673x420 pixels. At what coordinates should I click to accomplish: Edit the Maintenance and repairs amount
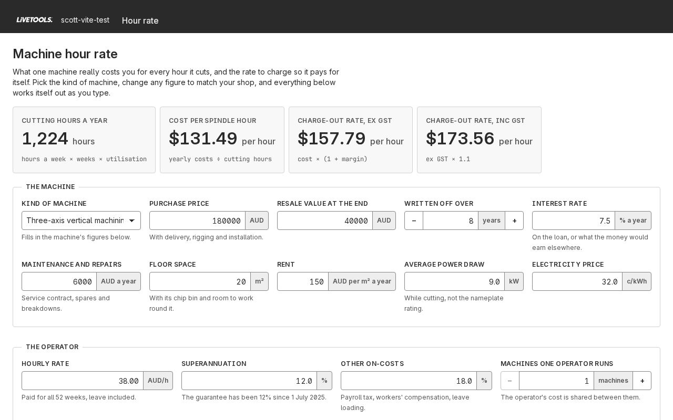[x=59, y=281]
